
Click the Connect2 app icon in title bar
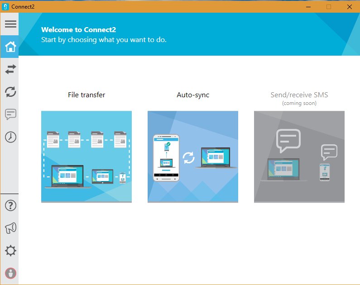tap(6, 7)
